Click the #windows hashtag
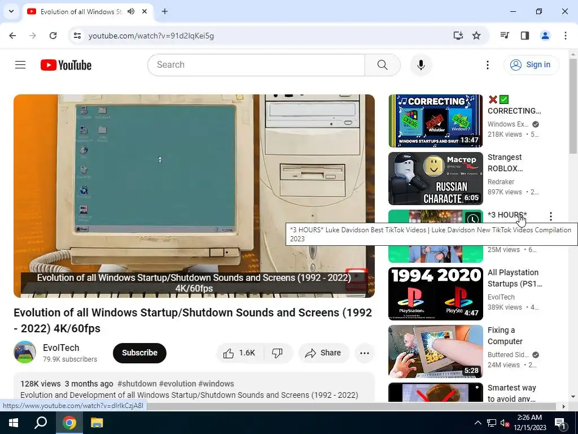 (216, 384)
